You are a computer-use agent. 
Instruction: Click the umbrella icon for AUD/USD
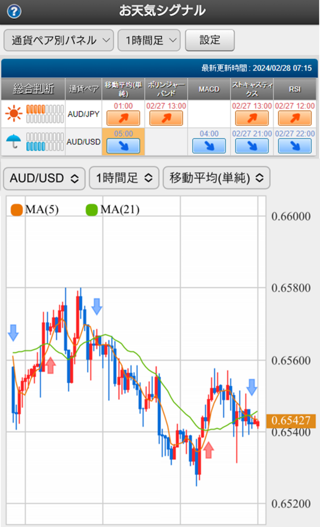click(14, 141)
